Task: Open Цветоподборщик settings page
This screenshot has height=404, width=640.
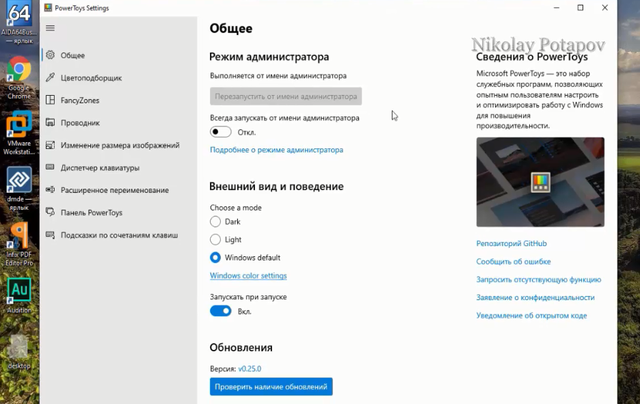Action: pyautogui.click(x=118, y=77)
